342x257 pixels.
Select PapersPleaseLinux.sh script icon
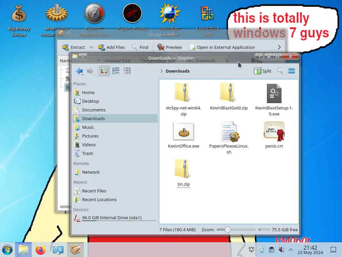click(229, 132)
